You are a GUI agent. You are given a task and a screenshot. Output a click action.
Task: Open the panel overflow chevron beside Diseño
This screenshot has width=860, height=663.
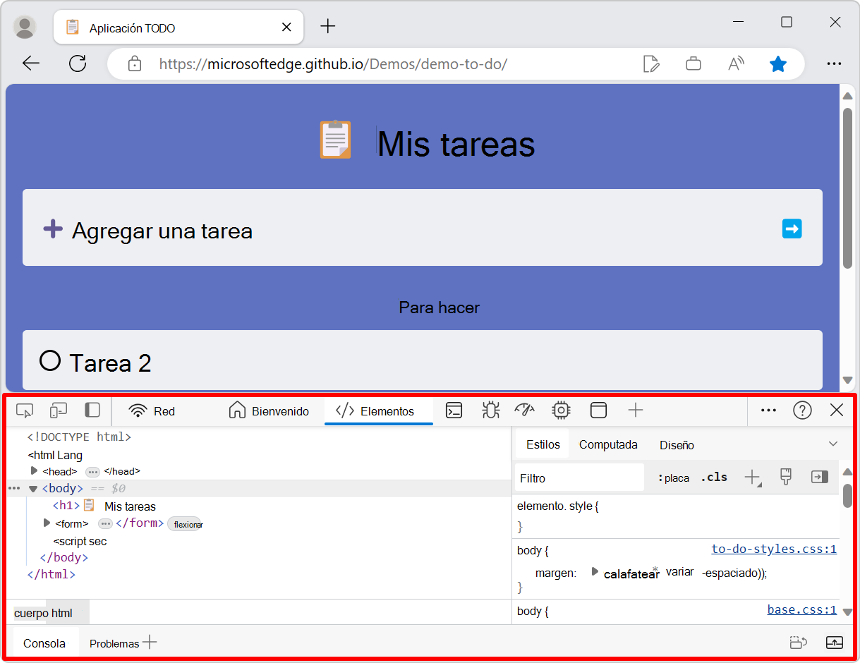(x=833, y=444)
